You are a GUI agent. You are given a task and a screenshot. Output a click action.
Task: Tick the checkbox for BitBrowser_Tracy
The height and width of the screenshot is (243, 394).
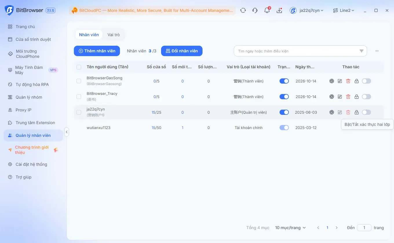[79, 97]
